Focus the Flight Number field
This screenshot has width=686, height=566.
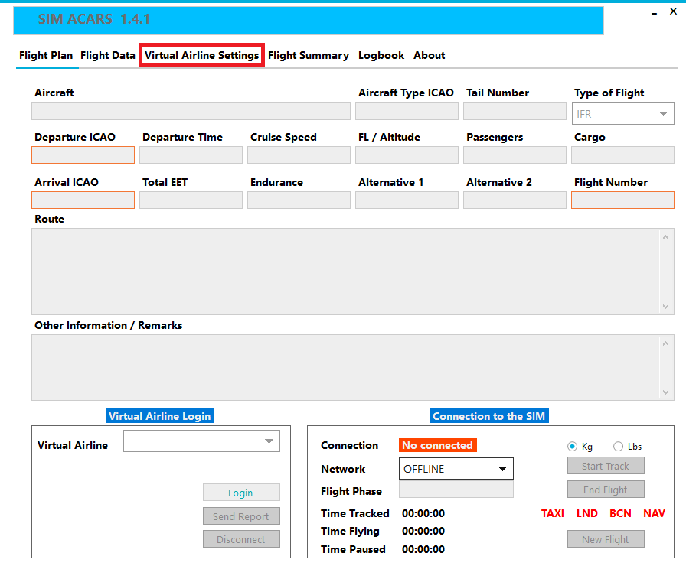(x=622, y=200)
